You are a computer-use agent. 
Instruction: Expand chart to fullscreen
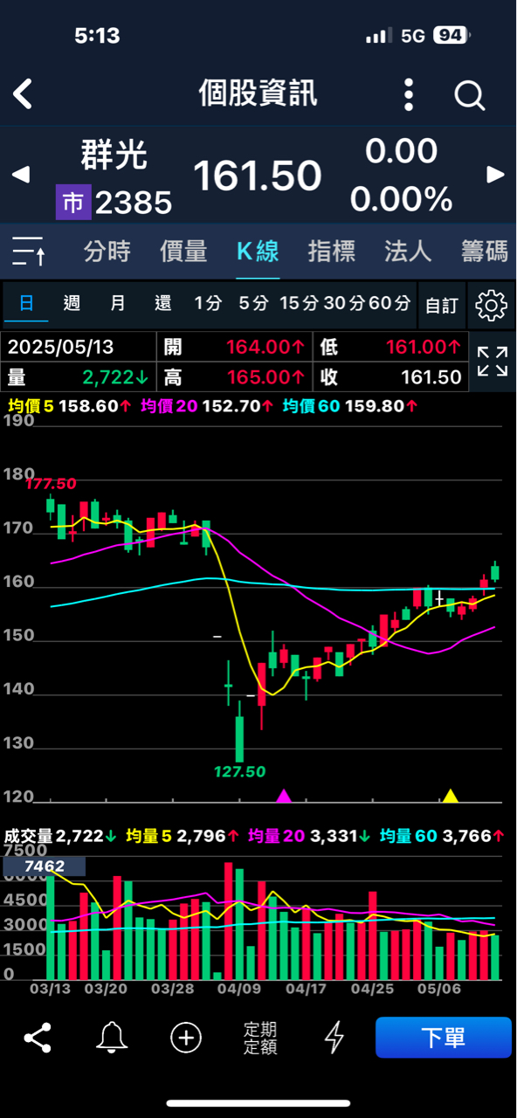pos(493,362)
